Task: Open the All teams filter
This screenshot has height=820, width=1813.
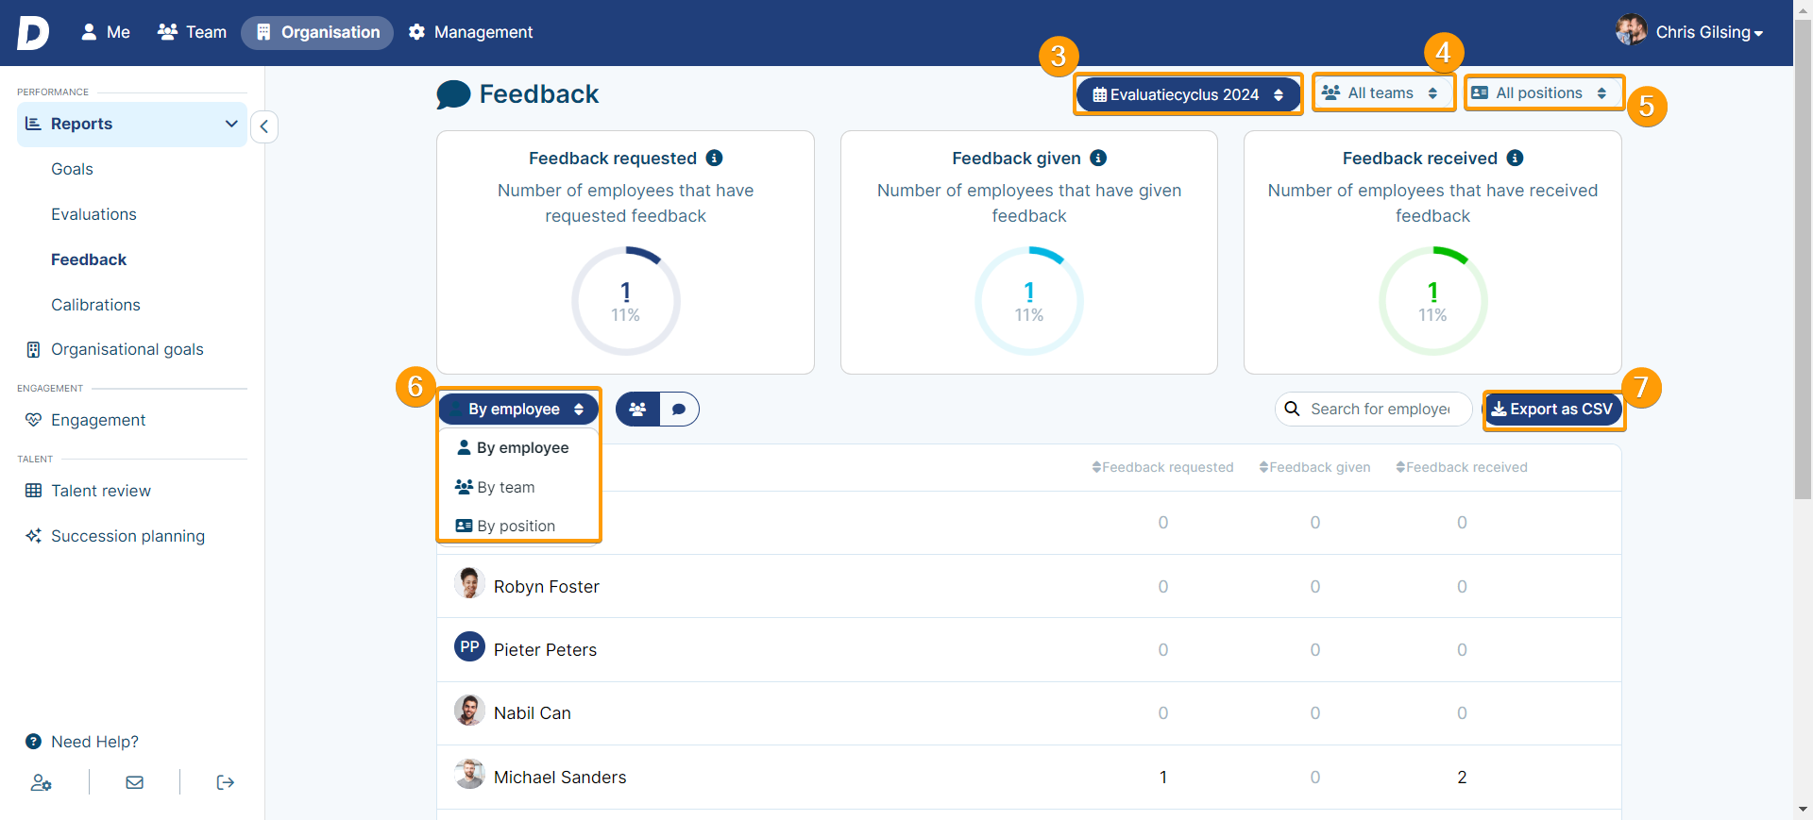Action: coord(1383,92)
